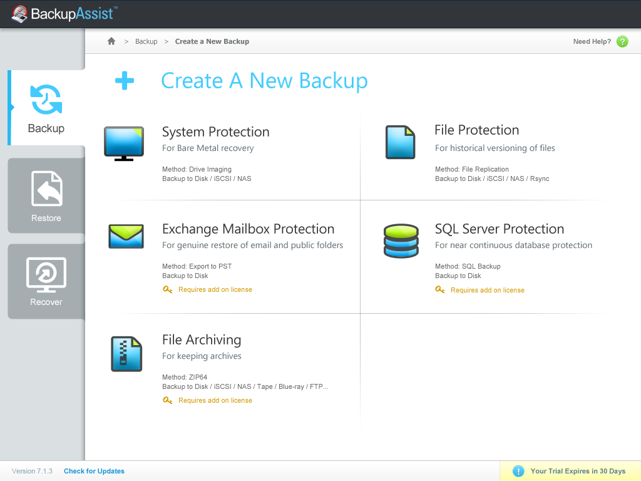Click the trial expiry info icon
The height and width of the screenshot is (481, 641).
tap(518, 471)
